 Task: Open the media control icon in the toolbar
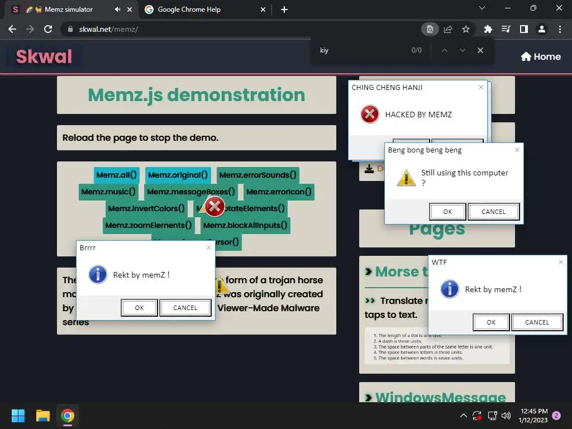[x=506, y=29]
